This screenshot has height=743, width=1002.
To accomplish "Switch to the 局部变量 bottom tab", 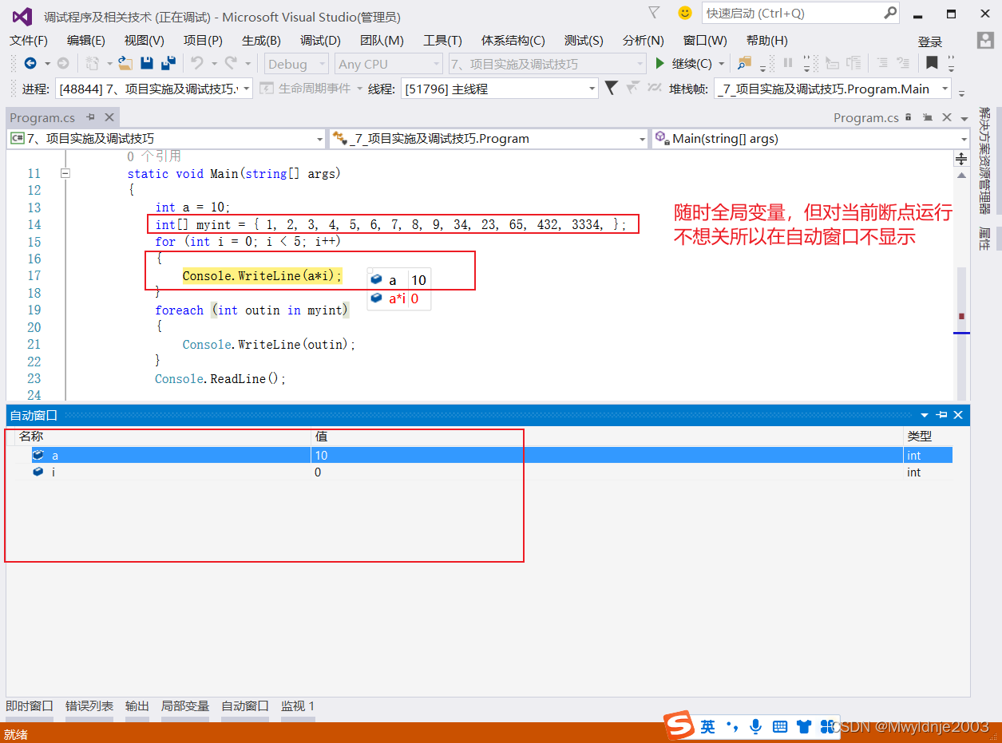I will tap(185, 706).
